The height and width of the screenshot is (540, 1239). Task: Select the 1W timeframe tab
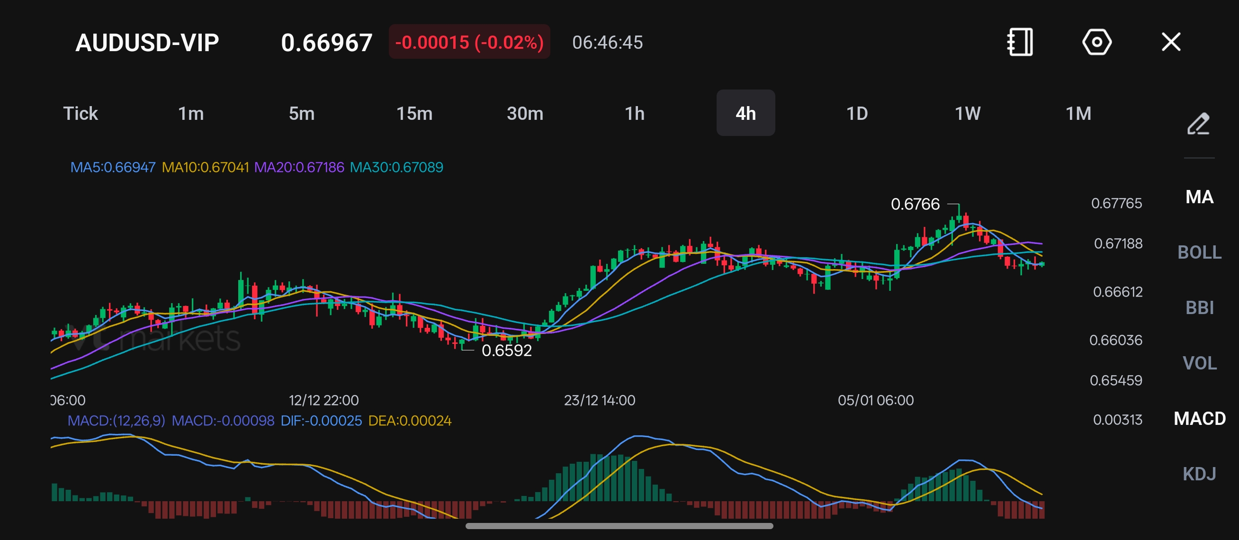967,114
